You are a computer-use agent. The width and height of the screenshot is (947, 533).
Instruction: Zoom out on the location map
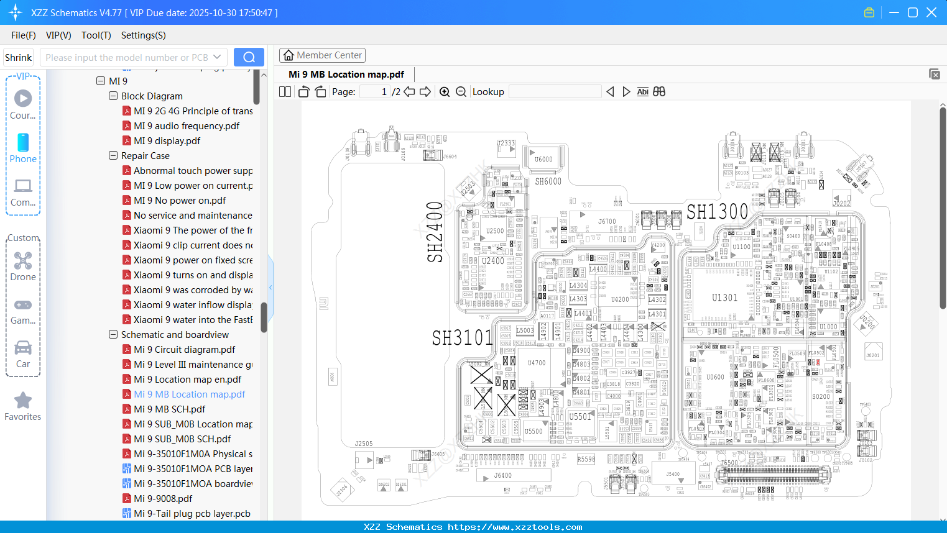click(461, 91)
